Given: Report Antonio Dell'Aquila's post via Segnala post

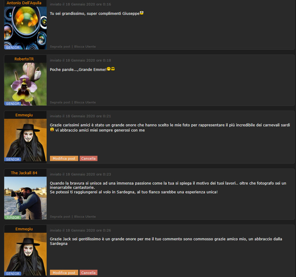Looking at the screenshot, I should tap(60, 46).
